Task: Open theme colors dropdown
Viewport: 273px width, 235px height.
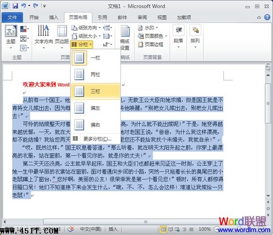Action: click(24, 29)
